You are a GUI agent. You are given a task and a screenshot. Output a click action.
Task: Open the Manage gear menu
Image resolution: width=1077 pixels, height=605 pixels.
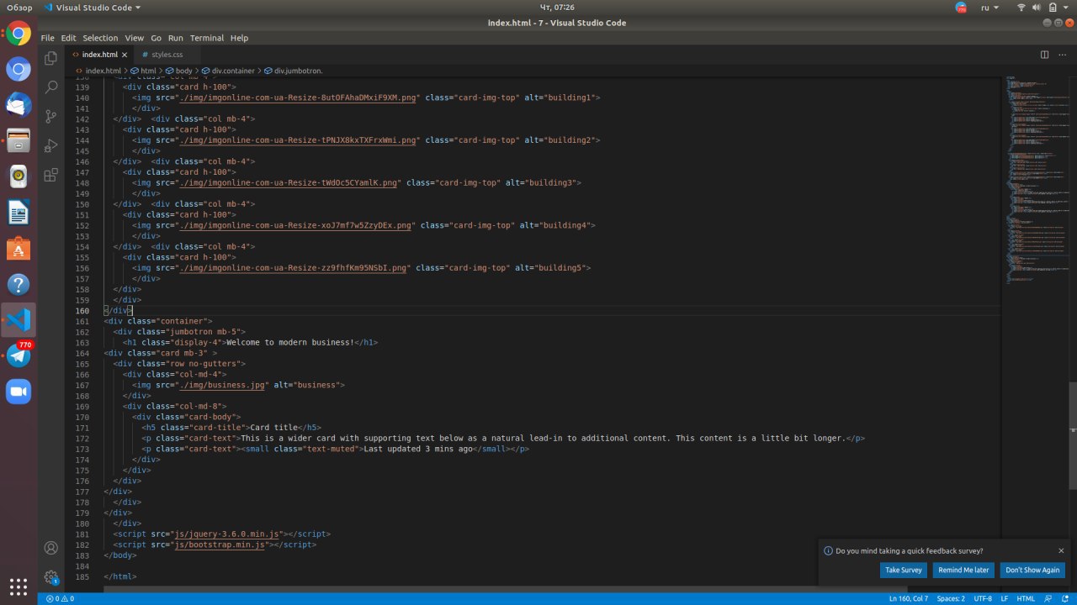pos(50,577)
